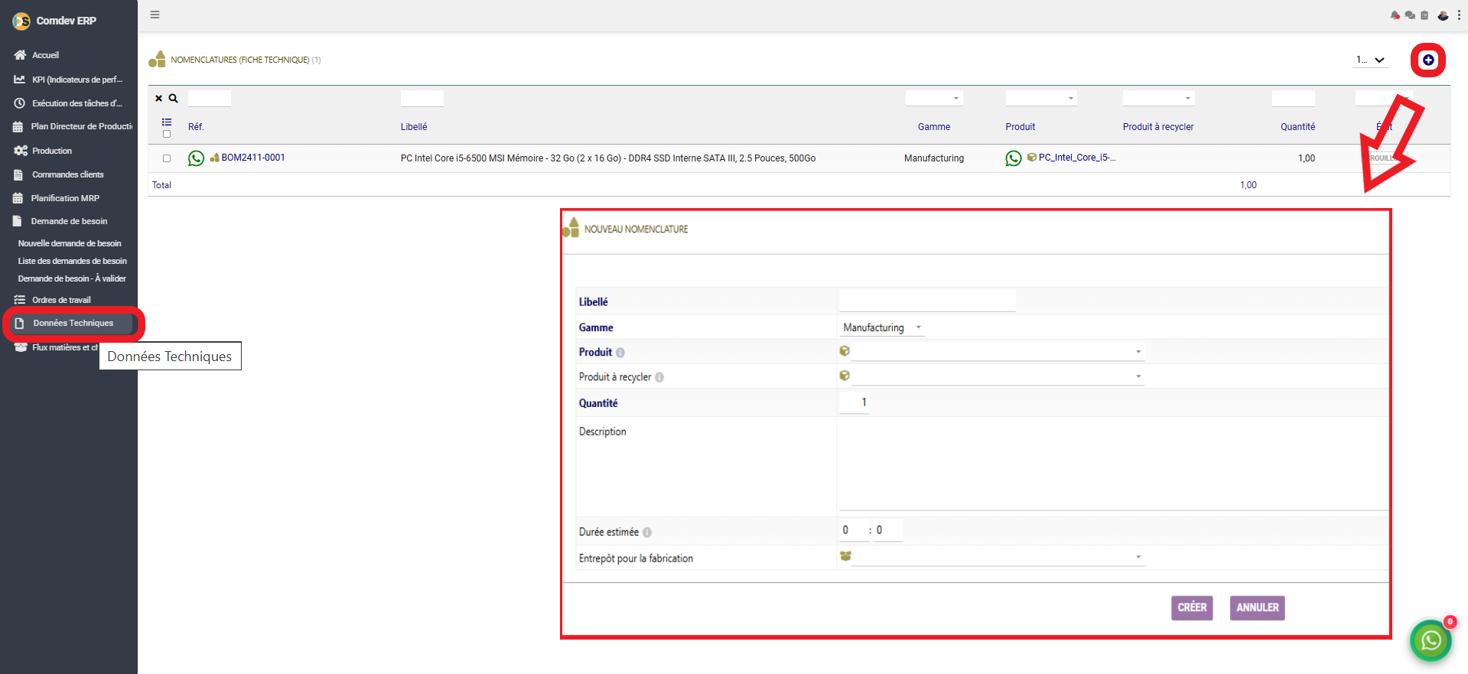Viewport: 1468px width, 674px height.
Task: Click the Exécution des tâches clock icon
Action: 20,103
